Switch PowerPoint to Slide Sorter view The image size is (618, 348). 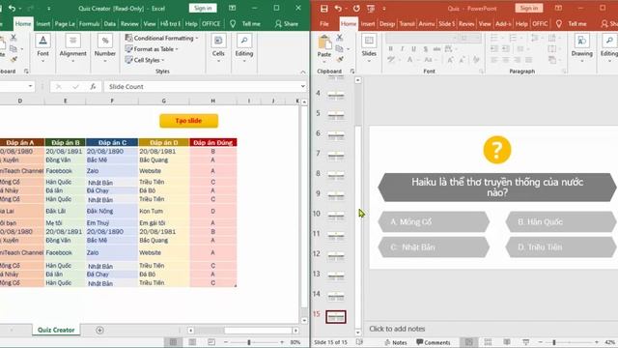point(488,342)
